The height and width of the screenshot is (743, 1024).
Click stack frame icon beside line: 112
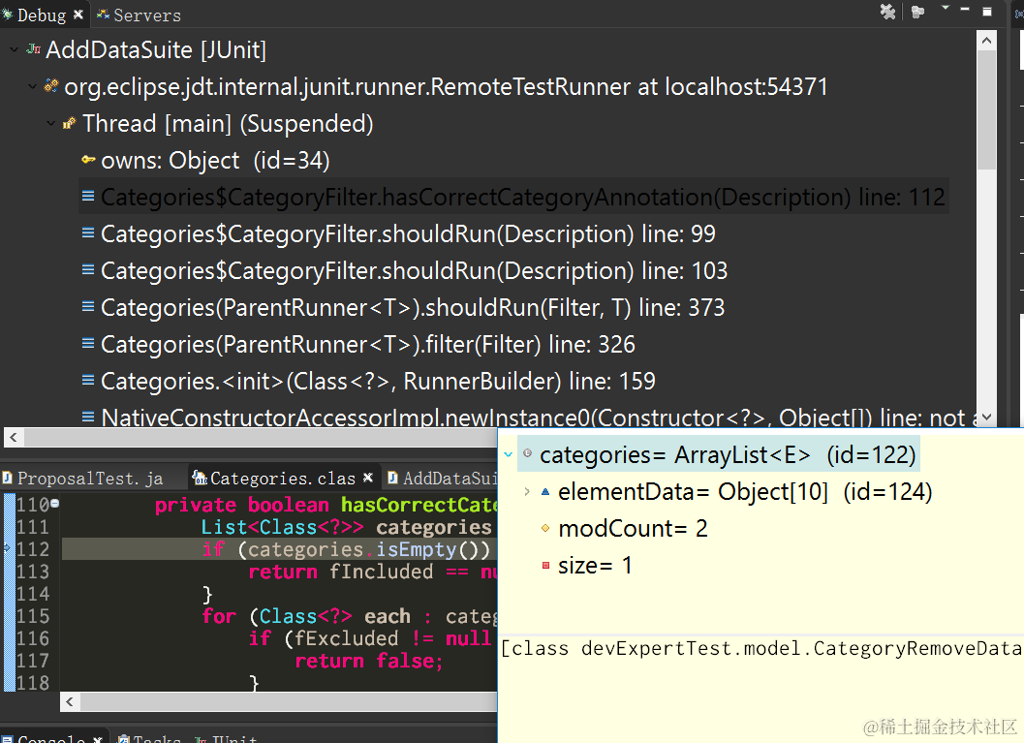click(x=88, y=196)
